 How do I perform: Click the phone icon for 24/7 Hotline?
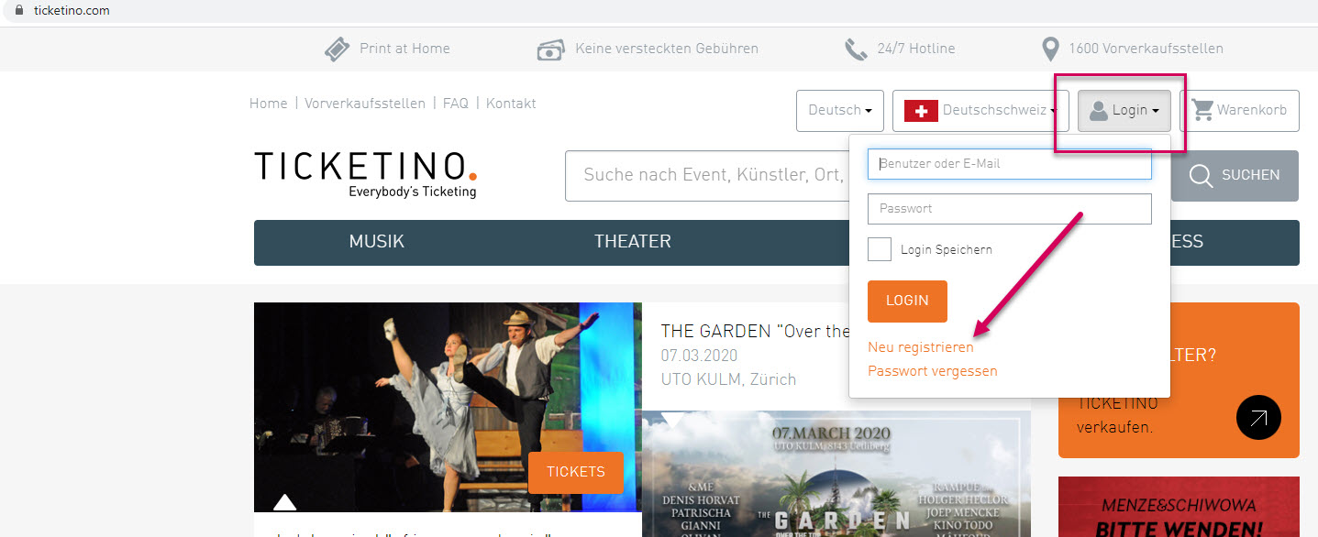pos(856,49)
